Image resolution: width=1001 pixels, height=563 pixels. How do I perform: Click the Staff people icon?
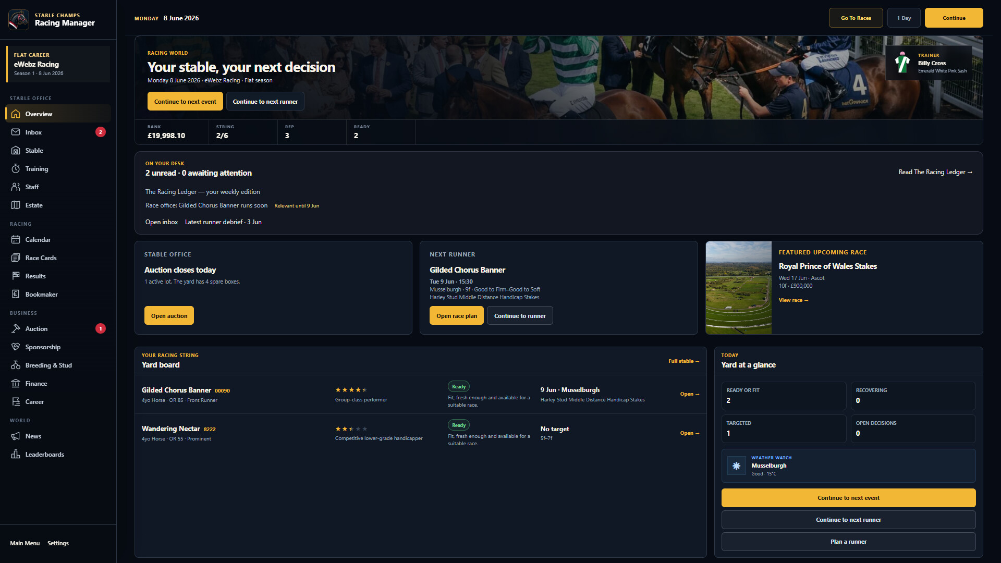(16, 187)
